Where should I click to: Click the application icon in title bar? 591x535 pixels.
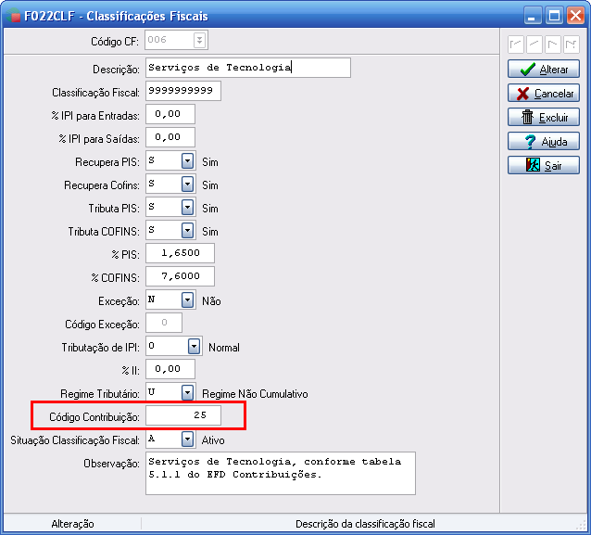point(13,16)
